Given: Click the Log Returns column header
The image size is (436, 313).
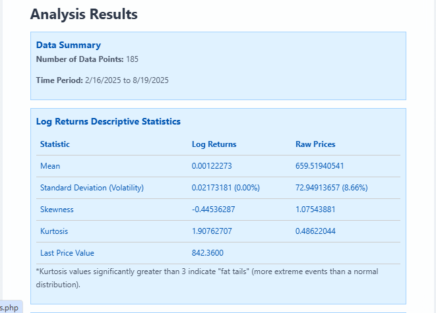Looking at the screenshot, I should tap(214, 144).
